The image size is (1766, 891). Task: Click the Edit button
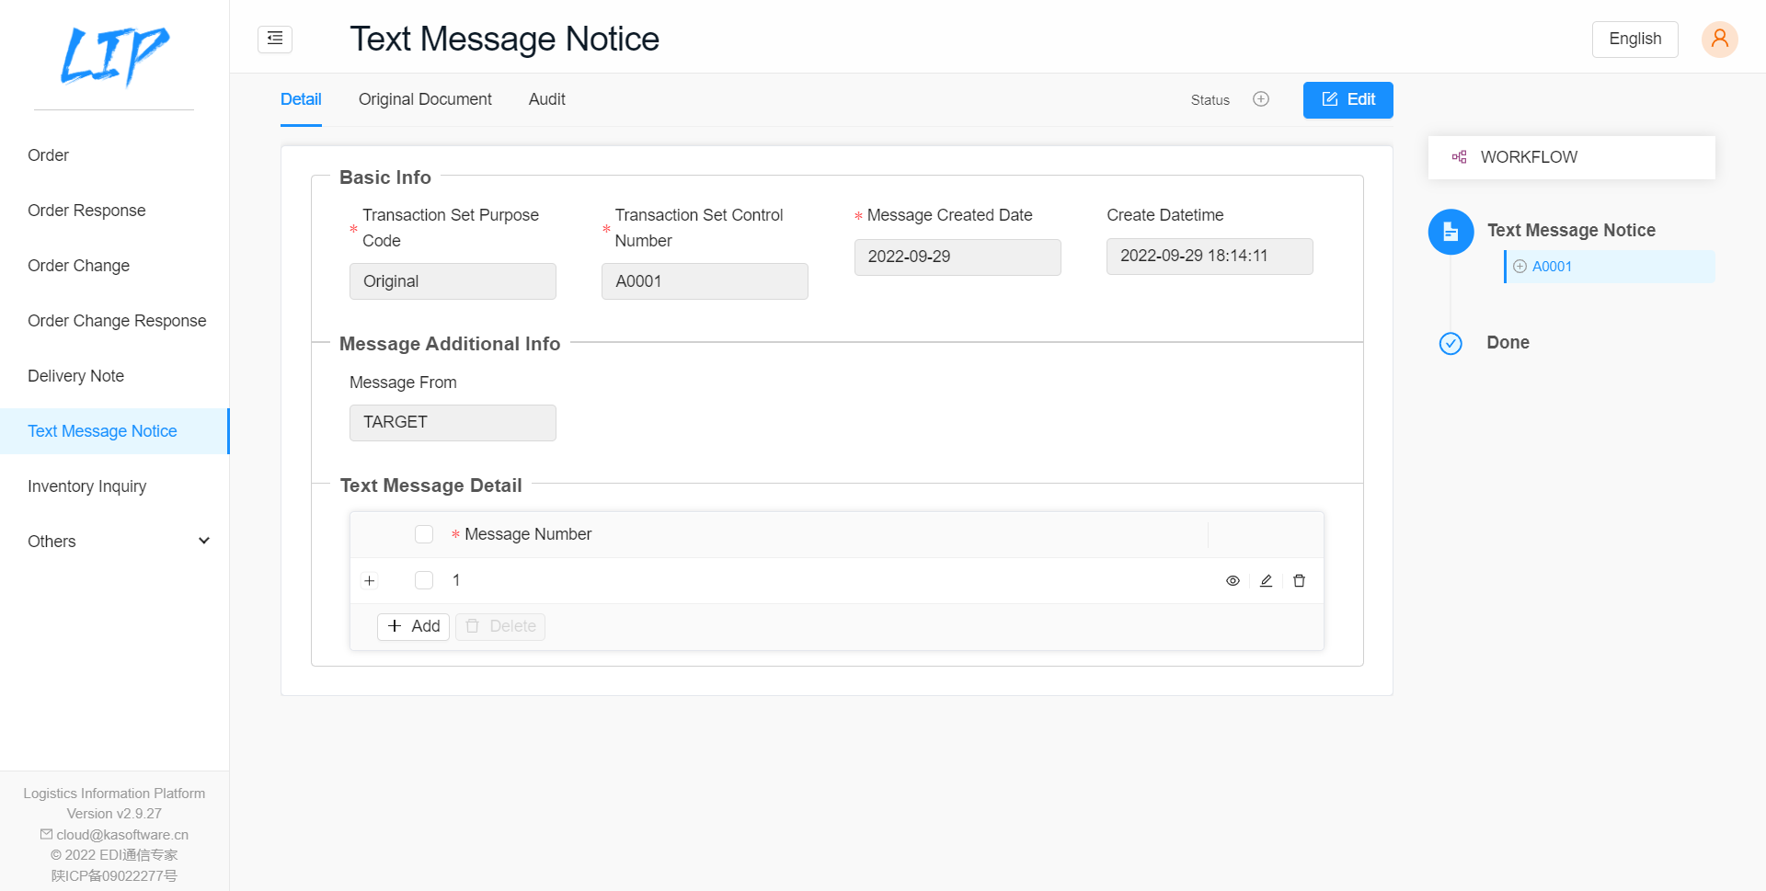pos(1347,99)
